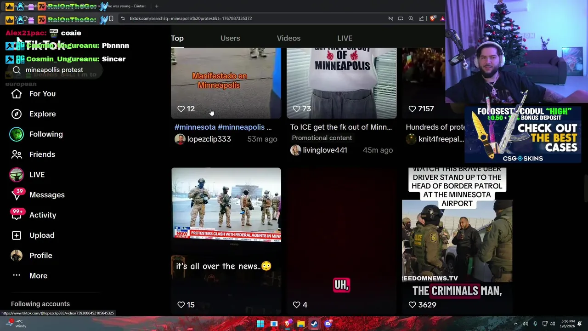The width and height of the screenshot is (588, 331).
Task: Open File Explorer from the taskbar
Action: (x=301, y=324)
